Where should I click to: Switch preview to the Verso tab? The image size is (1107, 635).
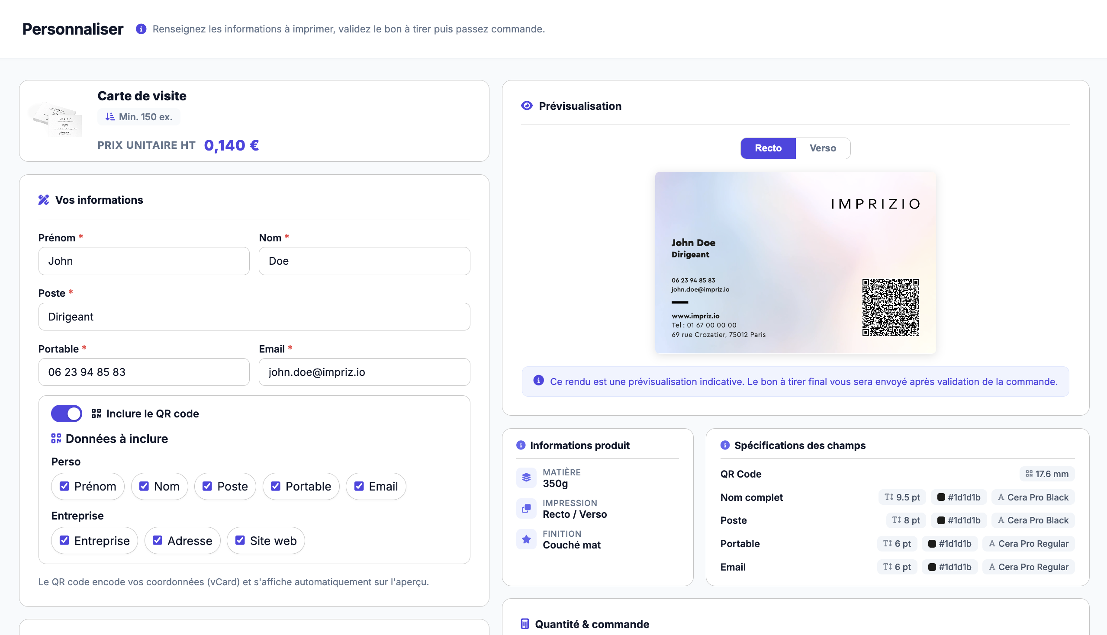823,148
